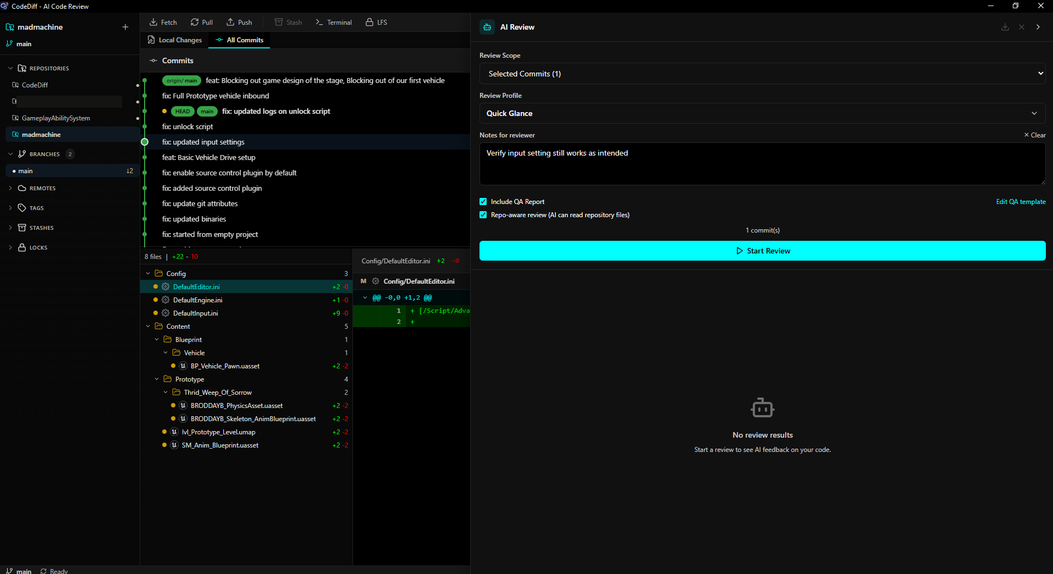Image resolution: width=1053 pixels, height=574 pixels.
Task: Select commit 'fix: Full Prototype vehicle inbound'
Action: 305,96
